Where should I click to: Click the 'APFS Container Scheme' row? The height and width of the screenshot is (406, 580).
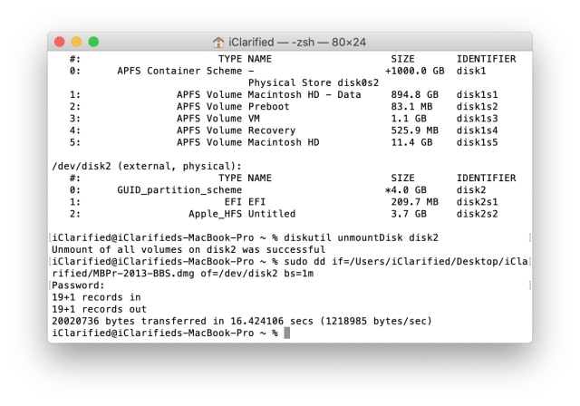[x=180, y=71]
